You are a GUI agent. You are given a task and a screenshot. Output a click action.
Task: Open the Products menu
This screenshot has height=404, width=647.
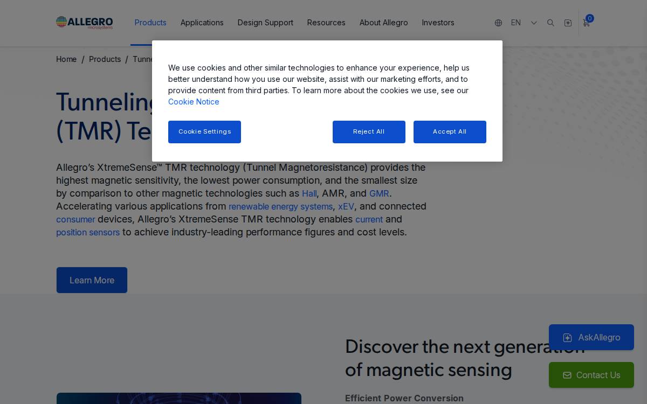point(150,23)
